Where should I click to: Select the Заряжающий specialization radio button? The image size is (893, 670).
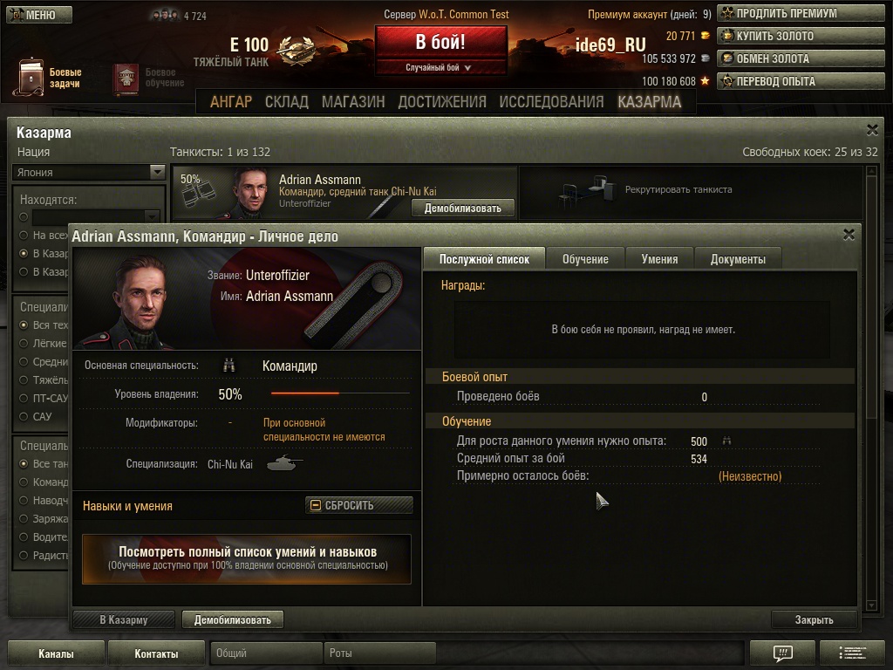point(24,519)
